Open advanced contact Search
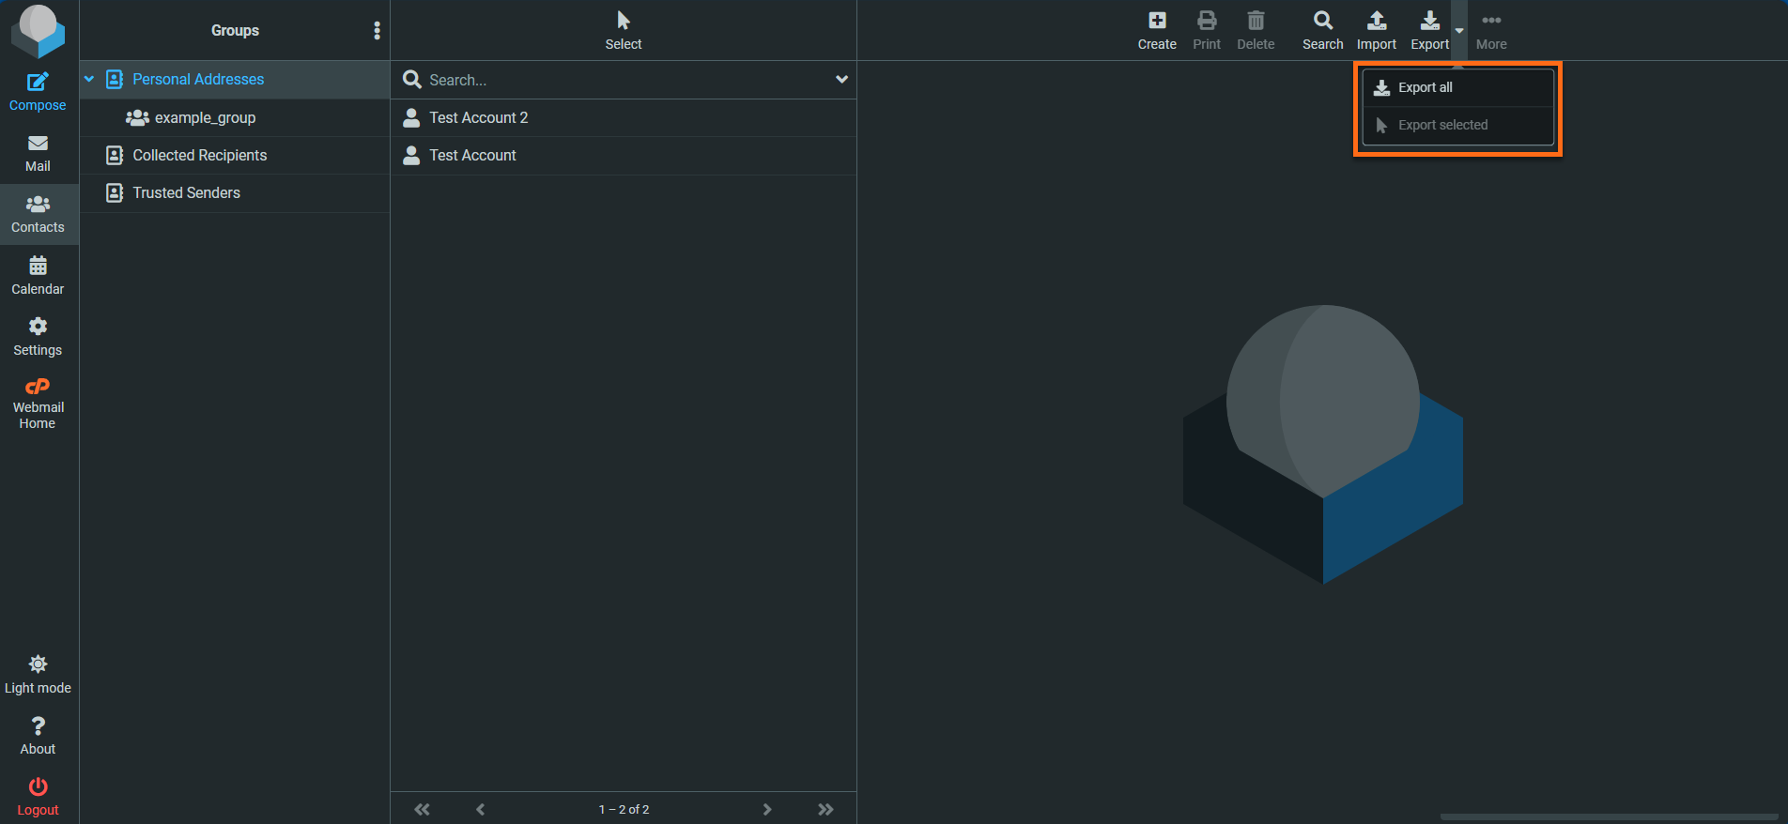Viewport: 1788px width, 824px height. pyautogui.click(x=1322, y=31)
